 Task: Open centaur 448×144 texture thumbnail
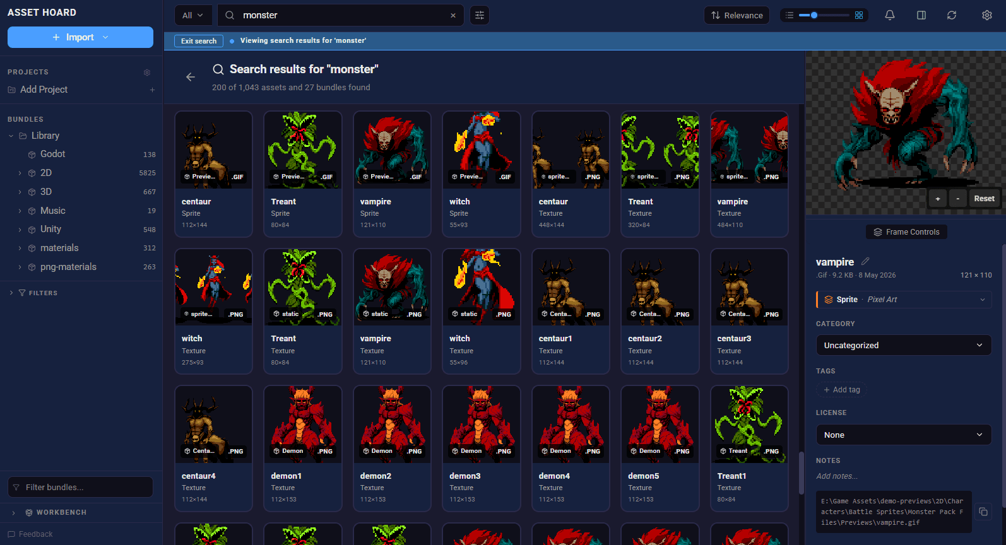571,149
